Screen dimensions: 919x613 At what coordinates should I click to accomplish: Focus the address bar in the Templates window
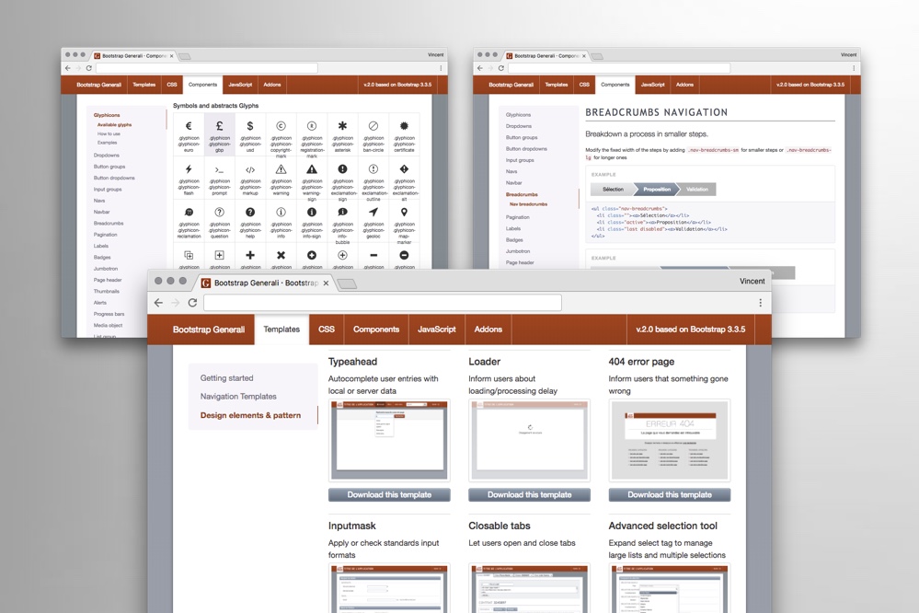point(382,303)
